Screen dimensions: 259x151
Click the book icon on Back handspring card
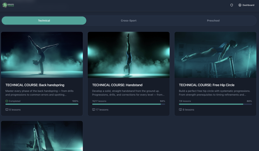pyautogui.click(x=7, y=110)
